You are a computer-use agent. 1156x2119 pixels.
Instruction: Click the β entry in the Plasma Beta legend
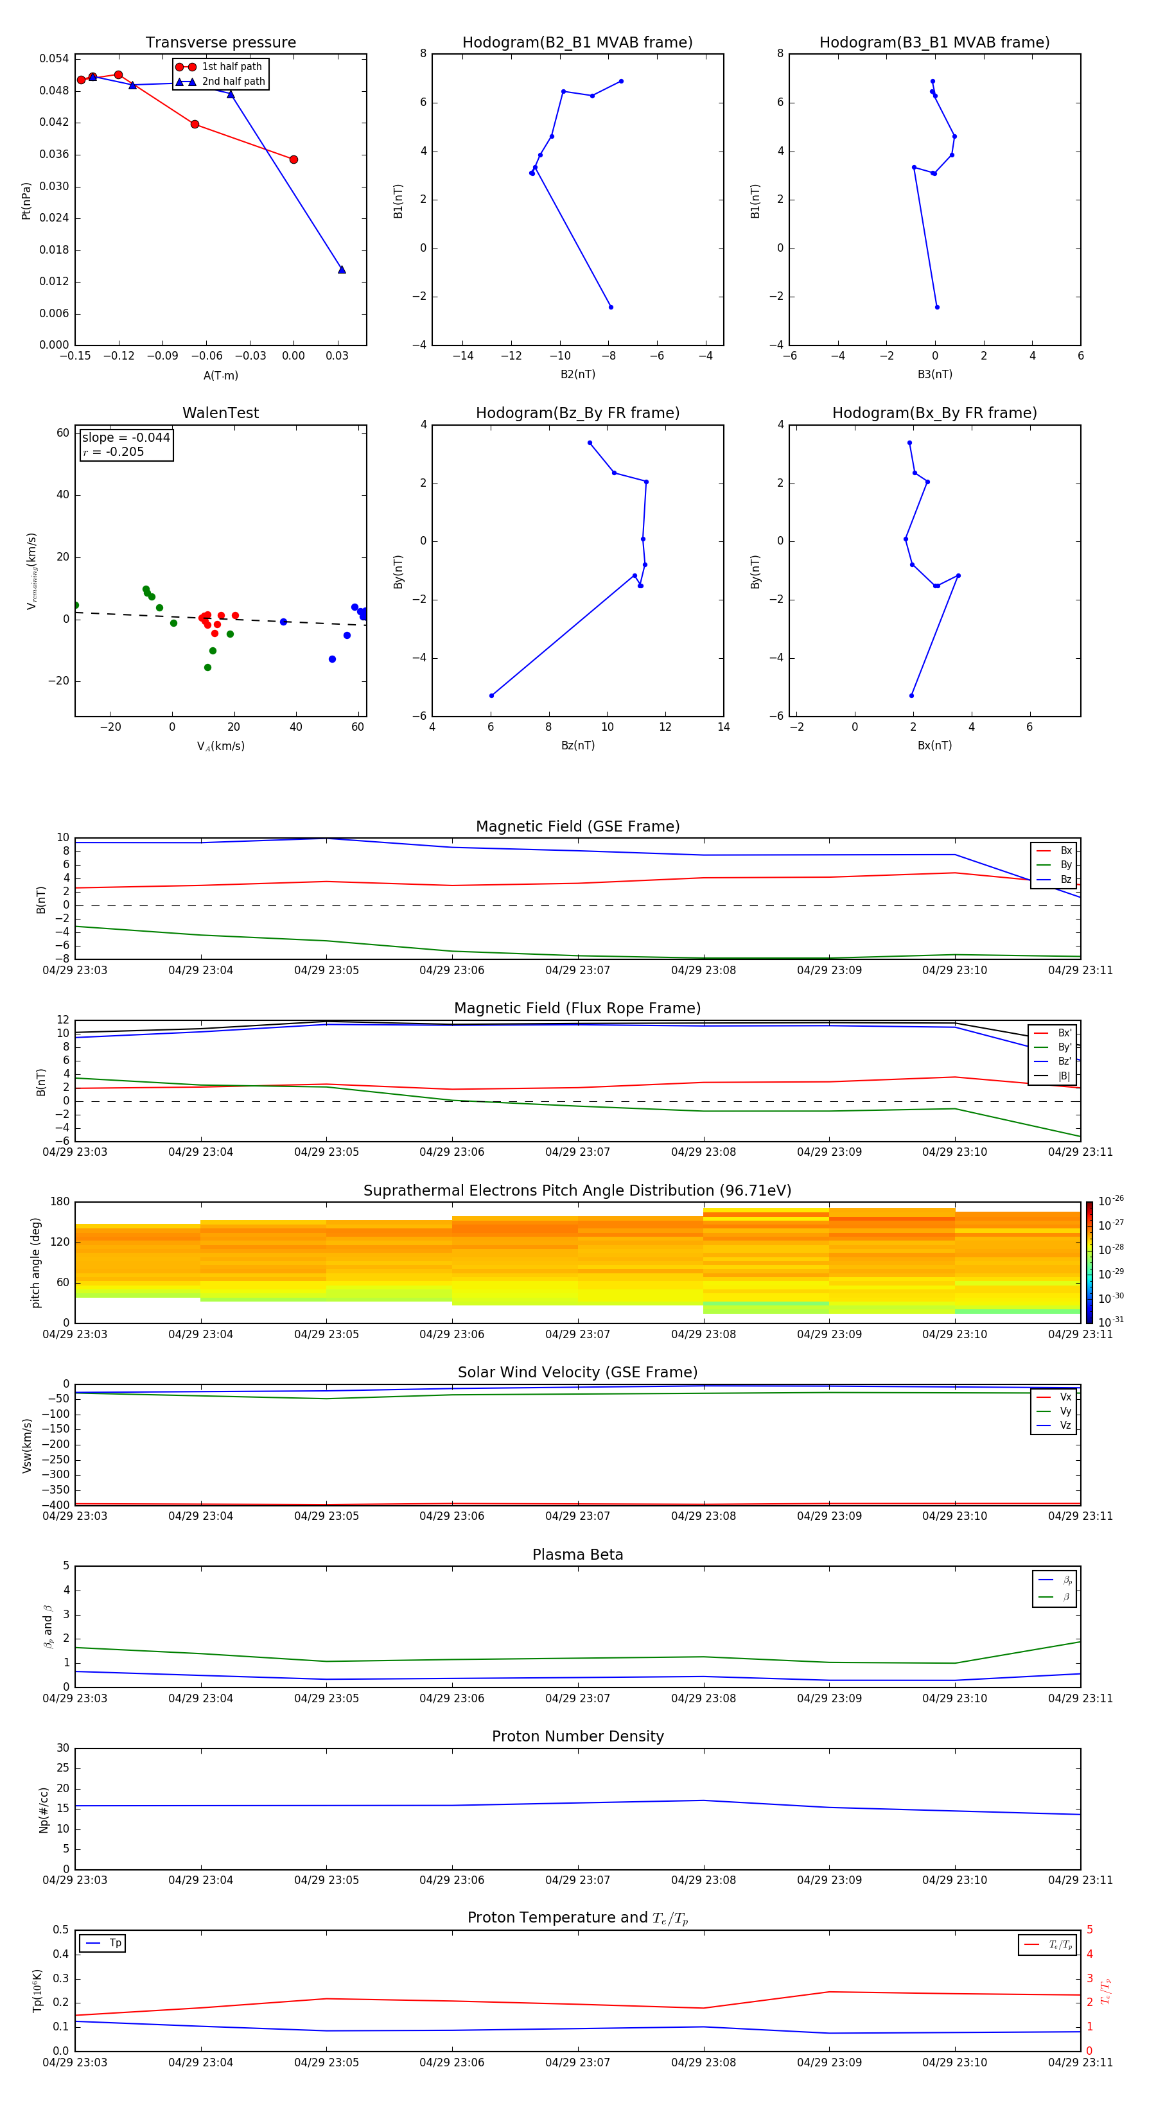coord(1055,1597)
